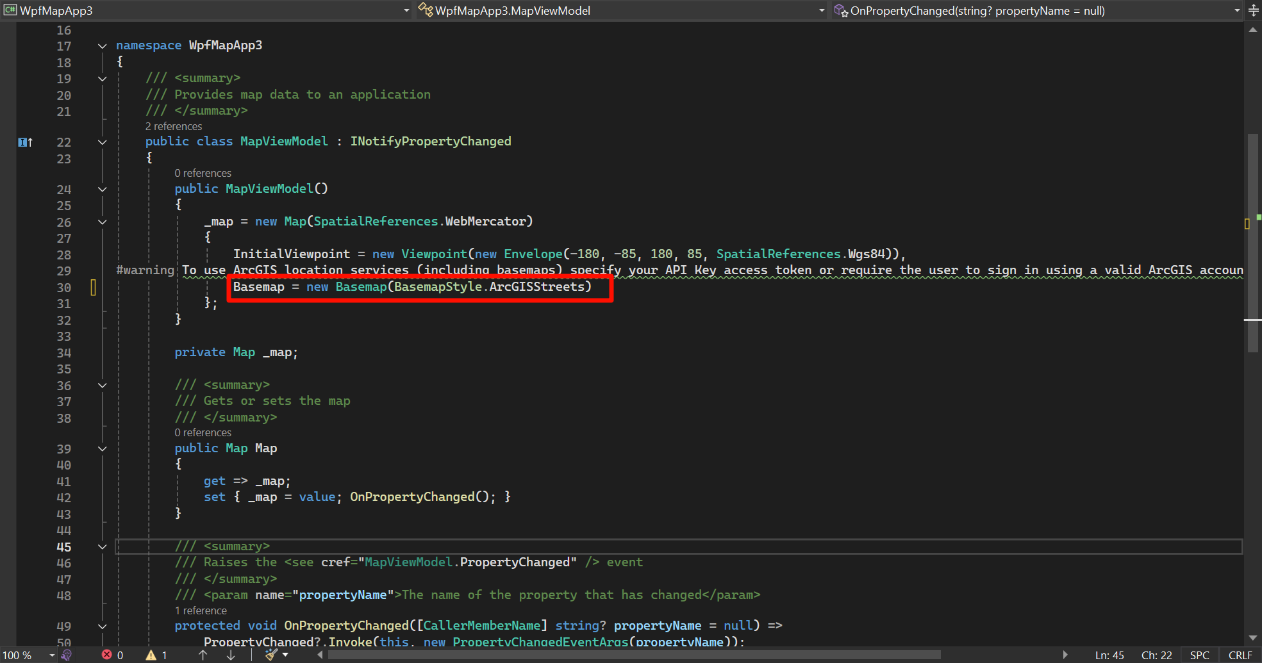Go to next issue with down arrow
The image size is (1262, 663).
tap(231, 655)
